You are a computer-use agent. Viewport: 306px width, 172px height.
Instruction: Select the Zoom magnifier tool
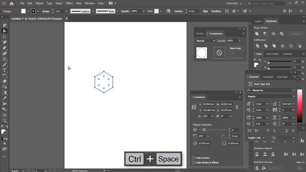coord(4,121)
